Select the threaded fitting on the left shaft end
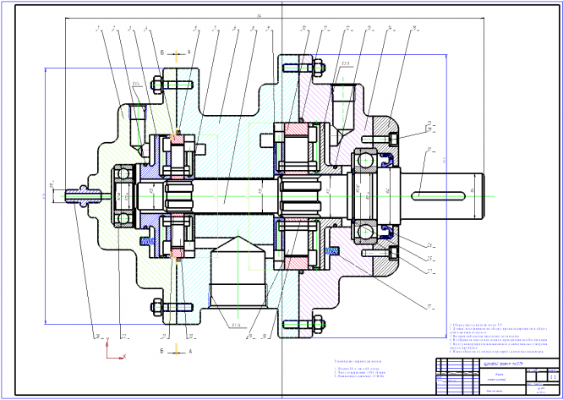 click(81, 196)
